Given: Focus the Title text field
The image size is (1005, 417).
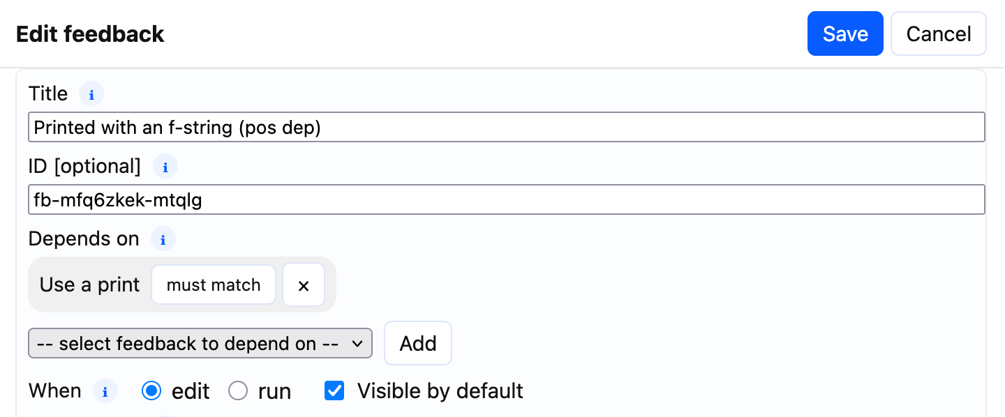Looking at the screenshot, I should pyautogui.click(x=507, y=128).
